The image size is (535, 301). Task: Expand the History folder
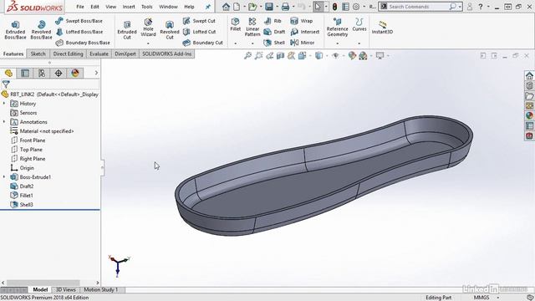click(4, 103)
